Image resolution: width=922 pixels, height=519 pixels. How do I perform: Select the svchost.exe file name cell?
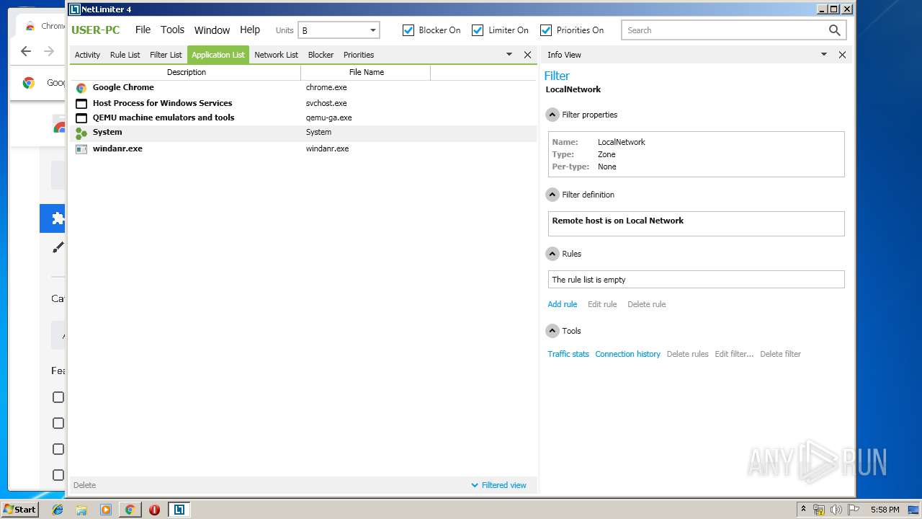[326, 103]
